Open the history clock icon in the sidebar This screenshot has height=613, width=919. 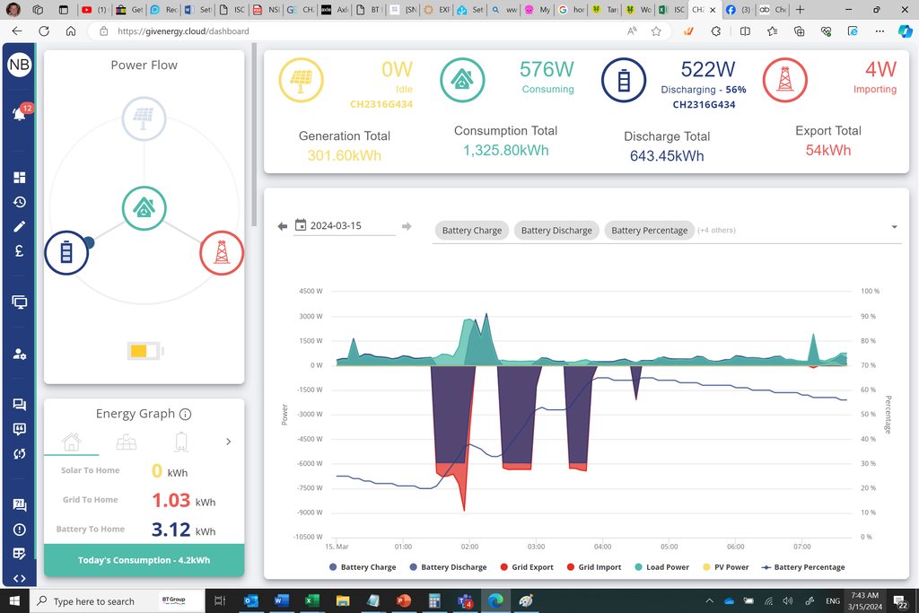pyautogui.click(x=19, y=202)
